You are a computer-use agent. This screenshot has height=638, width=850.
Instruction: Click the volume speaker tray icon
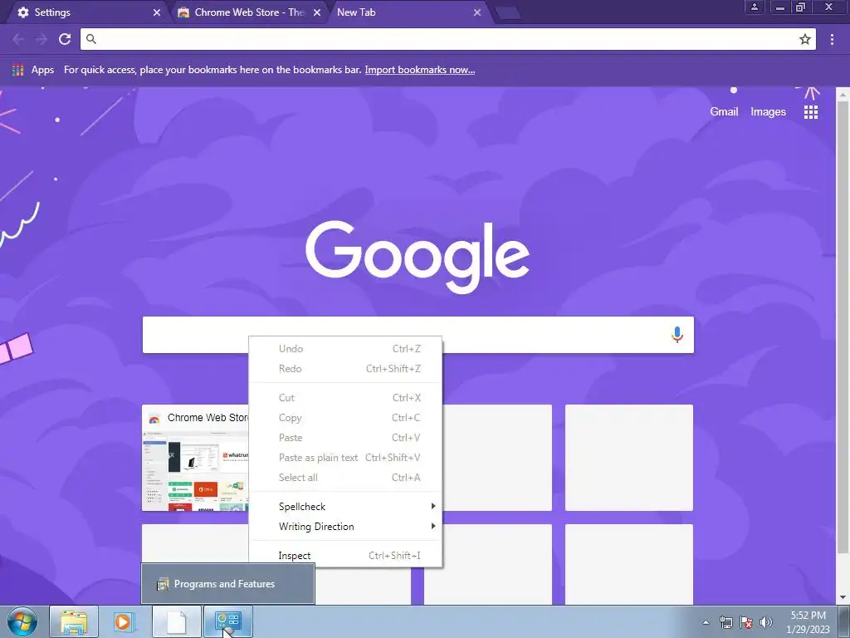765,622
